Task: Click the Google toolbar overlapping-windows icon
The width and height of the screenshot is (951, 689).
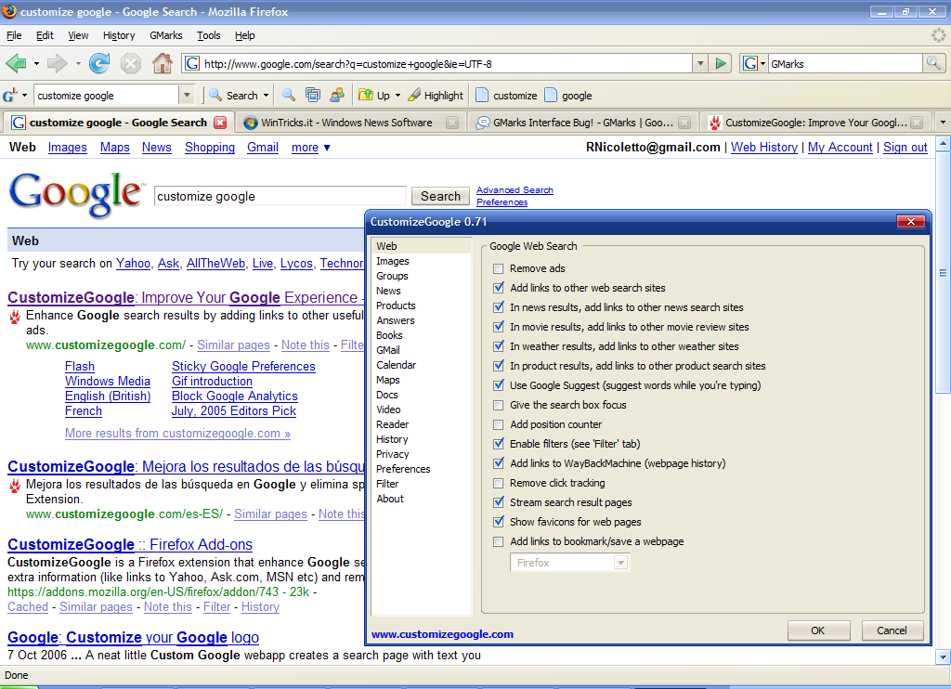Action: point(313,96)
